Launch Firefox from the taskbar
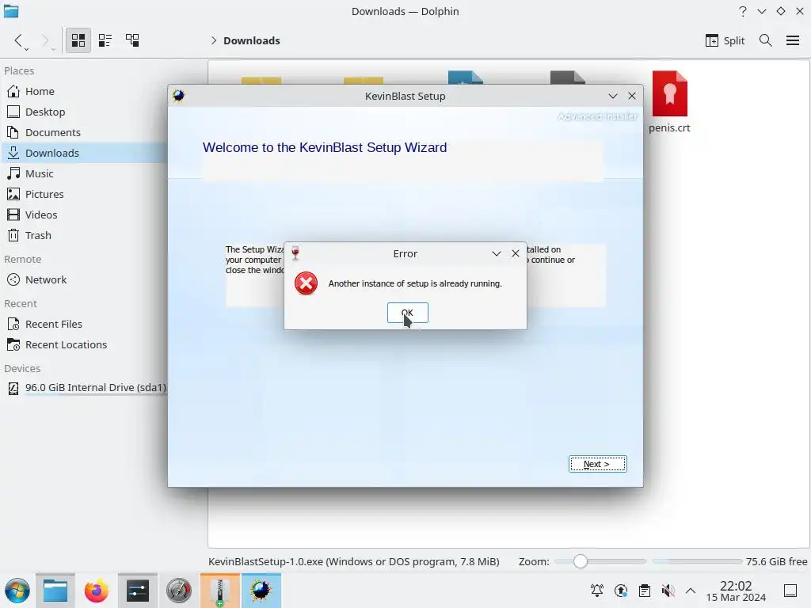811x608 pixels. click(96, 591)
